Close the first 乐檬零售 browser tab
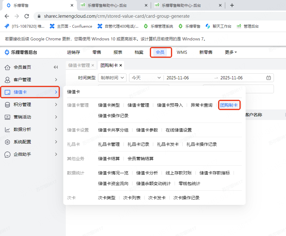Viewport: 286px width, 236px height. [72, 6]
